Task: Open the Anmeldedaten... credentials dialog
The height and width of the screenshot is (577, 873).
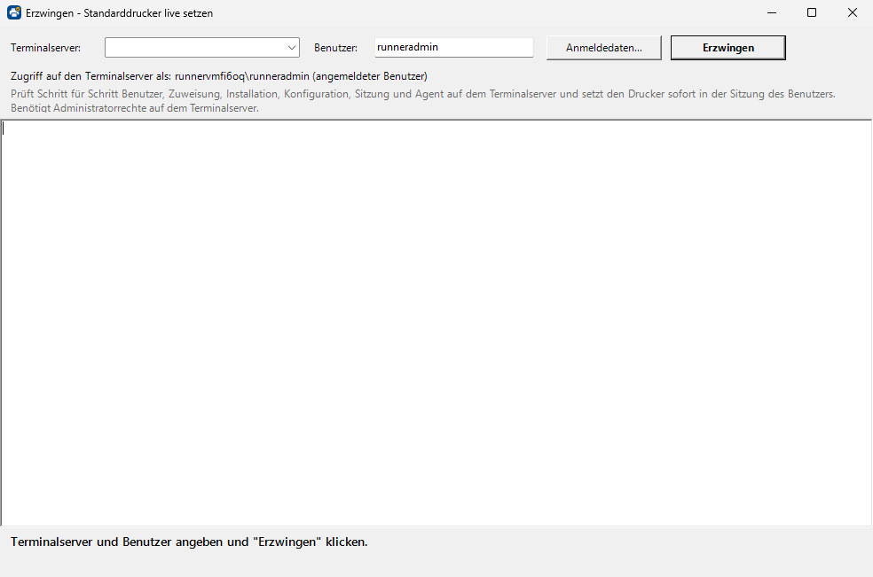Action: click(603, 48)
